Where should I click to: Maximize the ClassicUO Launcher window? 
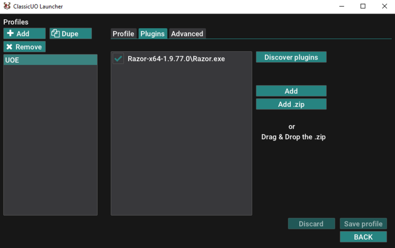(x=363, y=6)
